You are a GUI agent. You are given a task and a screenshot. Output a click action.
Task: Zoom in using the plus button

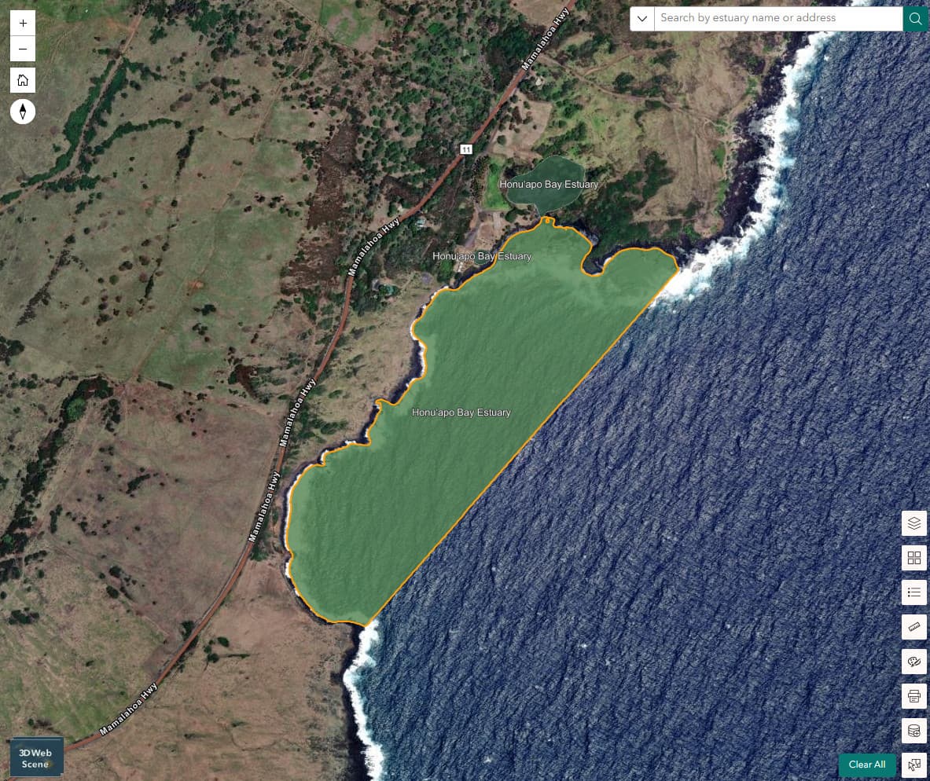pos(23,22)
